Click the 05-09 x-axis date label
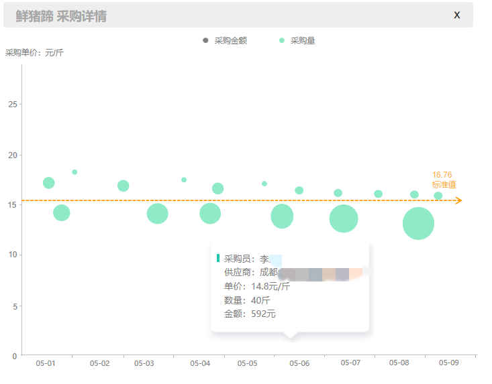492x384 pixels. pyautogui.click(x=448, y=363)
